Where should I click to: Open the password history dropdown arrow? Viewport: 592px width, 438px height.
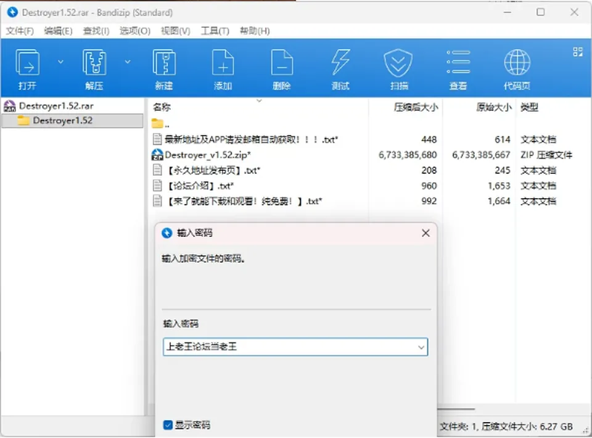[x=421, y=347]
